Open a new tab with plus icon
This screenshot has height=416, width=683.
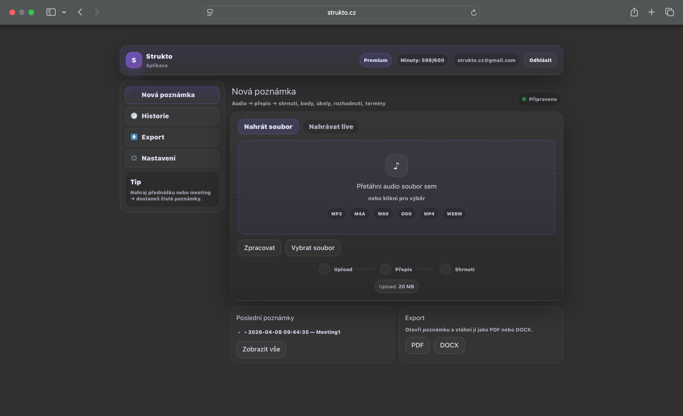click(x=652, y=12)
